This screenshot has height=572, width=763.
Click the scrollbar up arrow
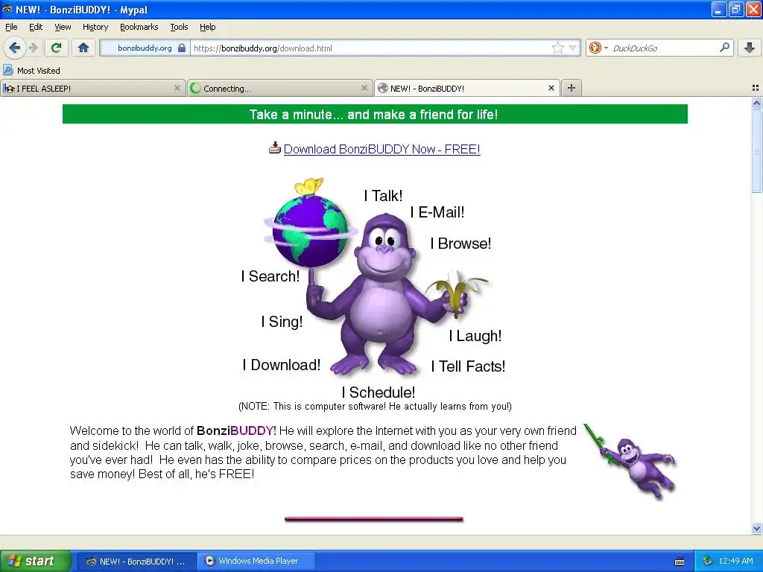[756, 103]
